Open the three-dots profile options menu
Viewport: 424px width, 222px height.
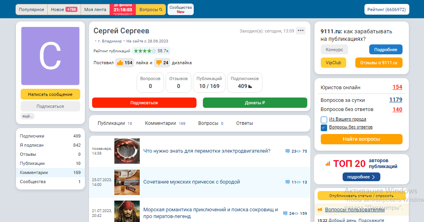click(x=301, y=31)
